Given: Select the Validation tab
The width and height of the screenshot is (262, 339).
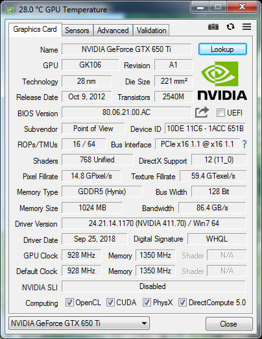Looking at the screenshot, I should click(x=151, y=31).
